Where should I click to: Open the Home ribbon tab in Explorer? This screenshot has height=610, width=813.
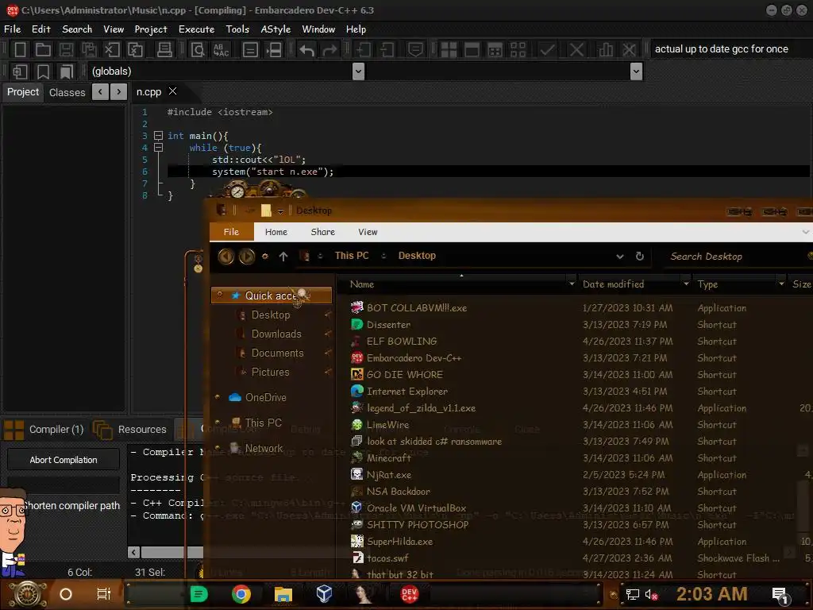(x=275, y=232)
